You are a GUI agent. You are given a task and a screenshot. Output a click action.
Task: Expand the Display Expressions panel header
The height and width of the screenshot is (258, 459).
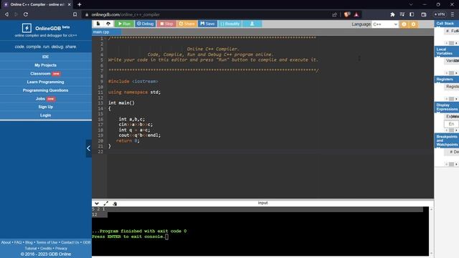[447, 107]
